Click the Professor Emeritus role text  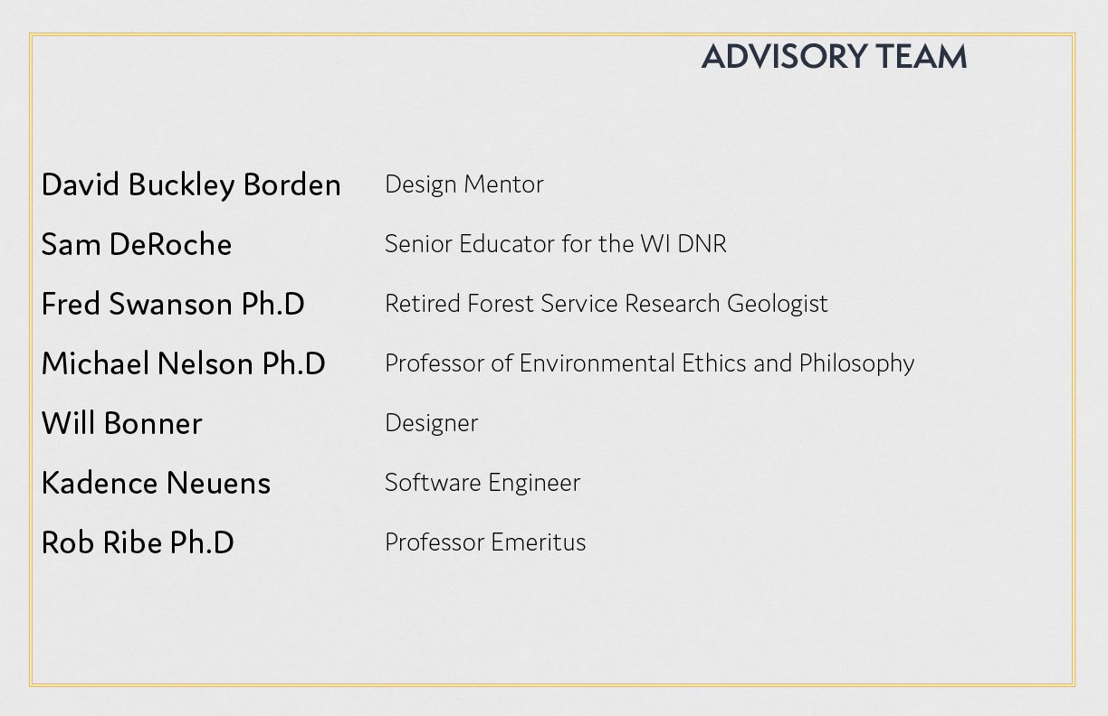pyautogui.click(x=485, y=542)
